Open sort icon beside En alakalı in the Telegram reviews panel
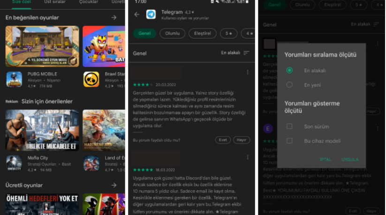 click(x=246, y=53)
